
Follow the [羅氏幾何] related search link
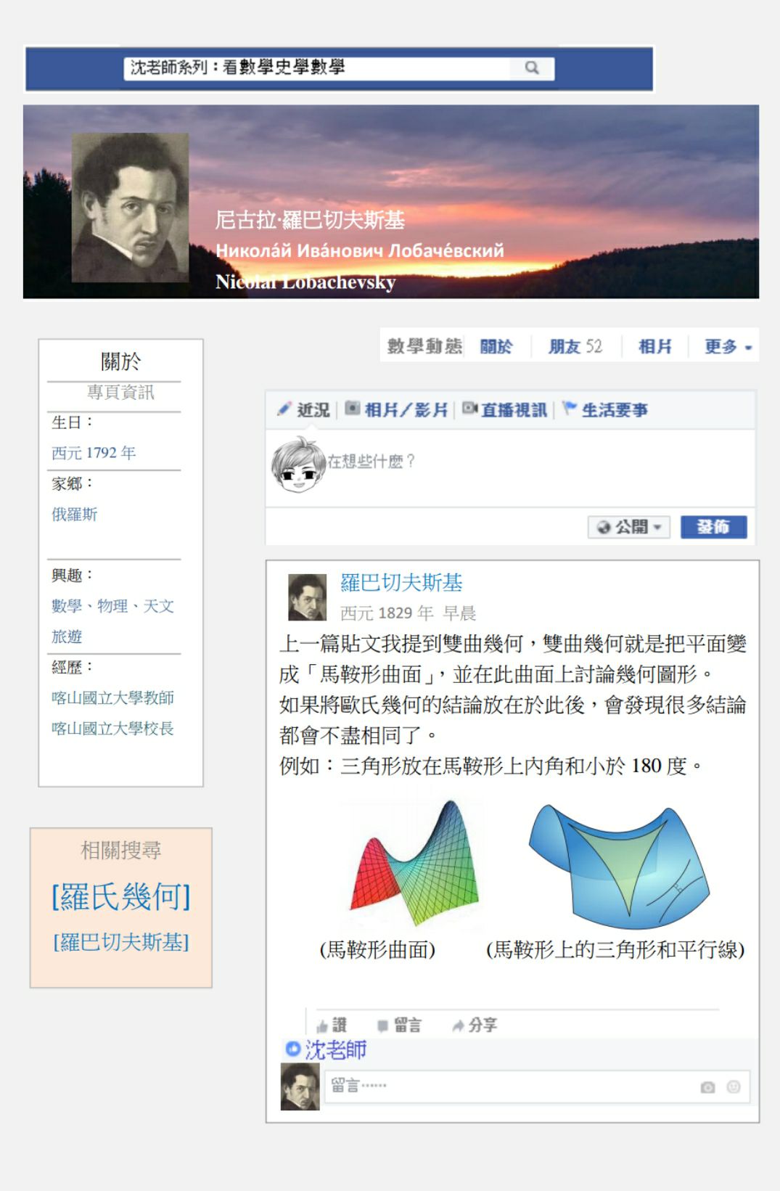coord(121,897)
